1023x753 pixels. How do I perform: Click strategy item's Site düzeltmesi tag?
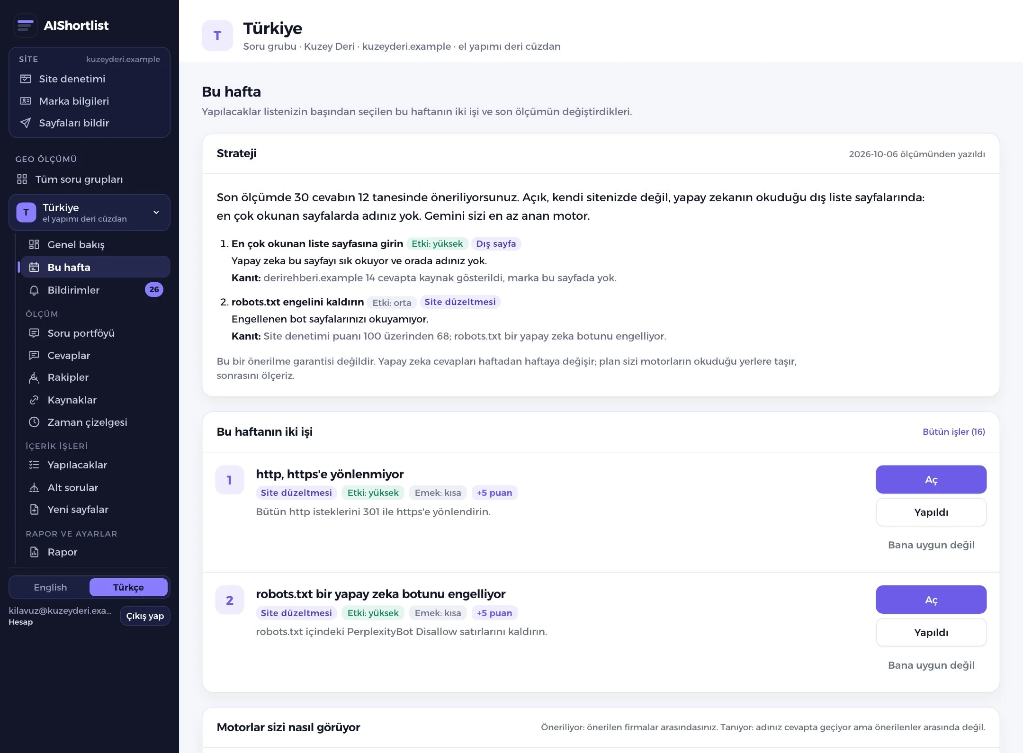pyautogui.click(x=460, y=302)
